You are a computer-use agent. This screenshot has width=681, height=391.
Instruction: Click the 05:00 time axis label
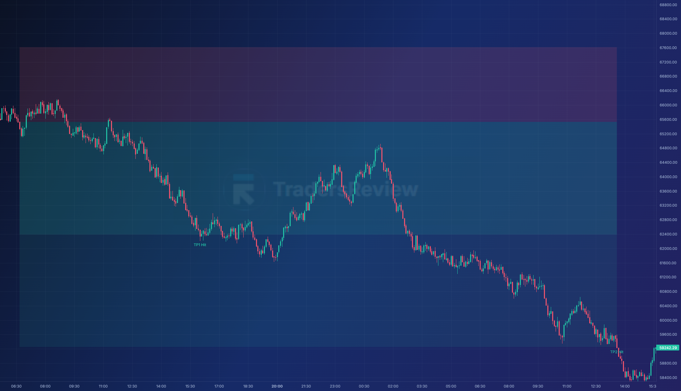(x=451, y=386)
